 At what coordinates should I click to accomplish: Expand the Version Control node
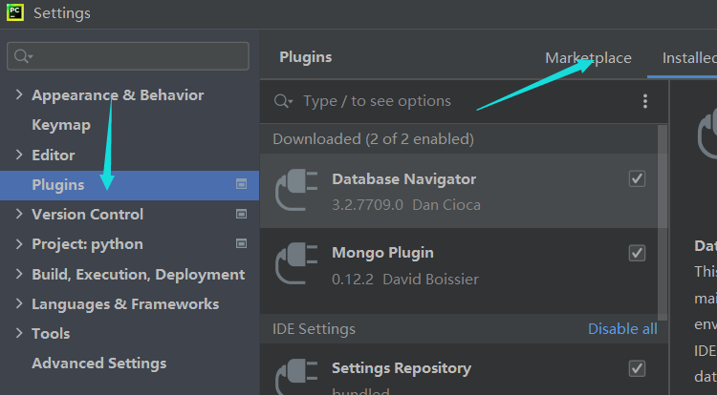pos(19,214)
